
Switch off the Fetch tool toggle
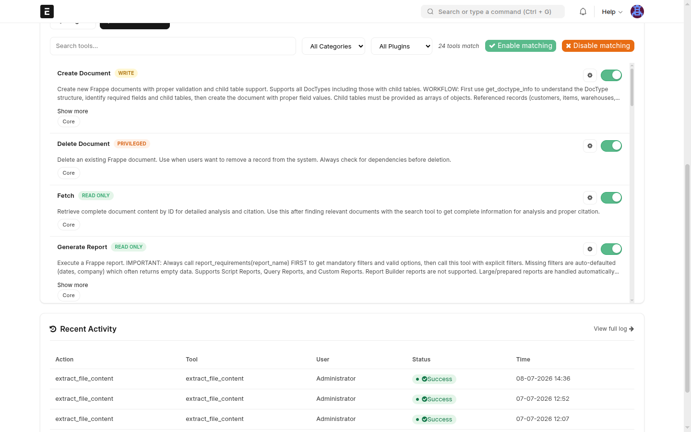click(x=611, y=198)
